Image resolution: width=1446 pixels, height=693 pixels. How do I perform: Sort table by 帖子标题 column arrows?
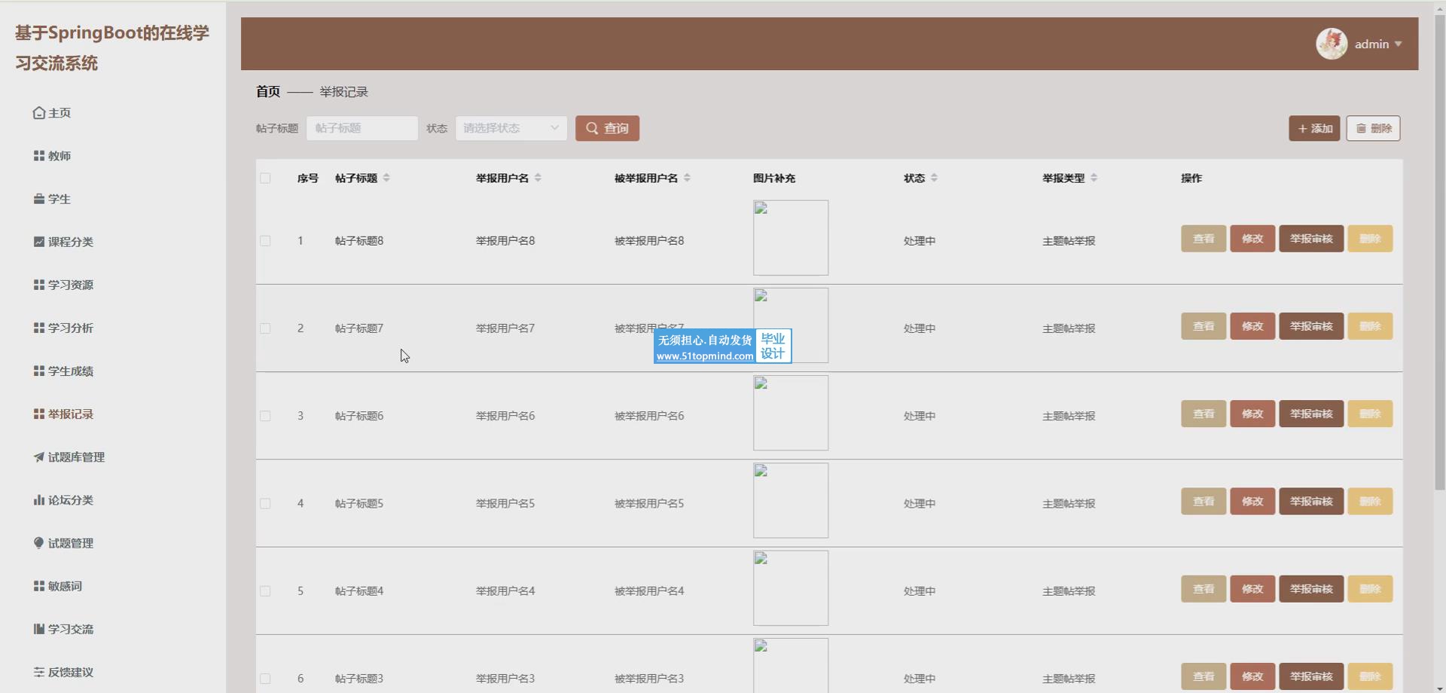point(386,179)
